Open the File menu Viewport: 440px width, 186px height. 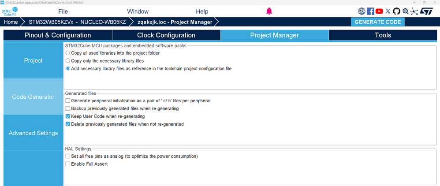(63, 11)
